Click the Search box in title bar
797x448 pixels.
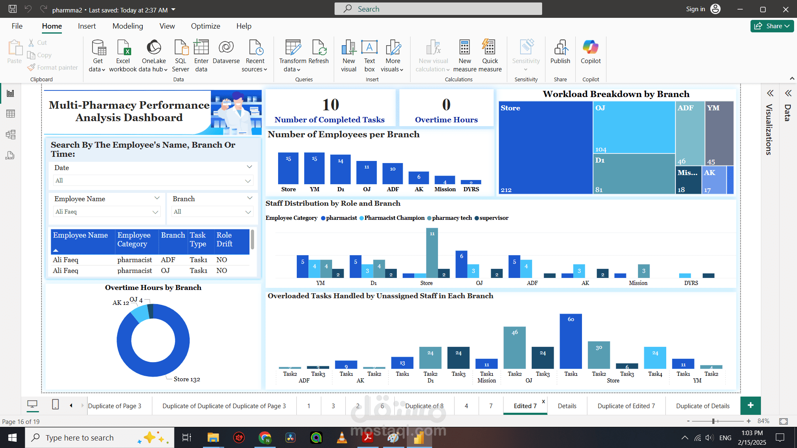coord(438,9)
